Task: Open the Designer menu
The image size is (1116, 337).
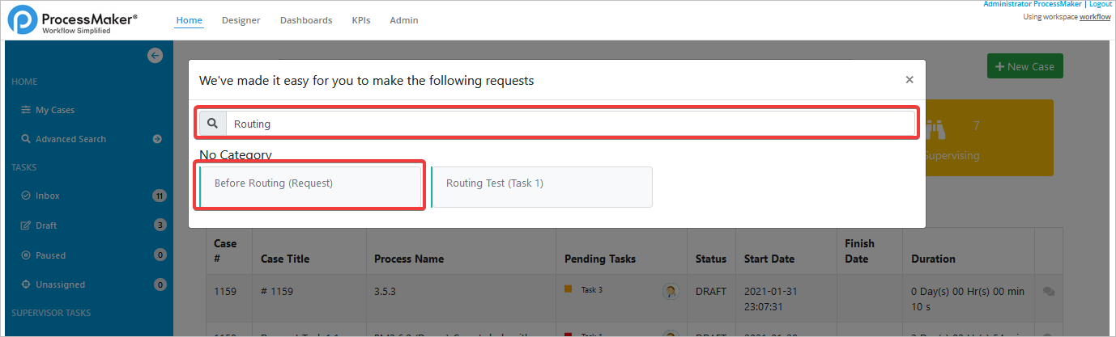Action: 241,20
